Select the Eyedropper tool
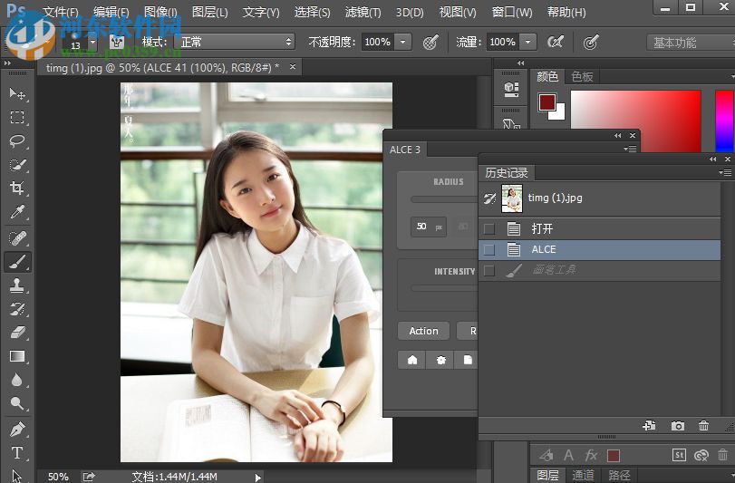735x483 pixels. click(x=17, y=212)
